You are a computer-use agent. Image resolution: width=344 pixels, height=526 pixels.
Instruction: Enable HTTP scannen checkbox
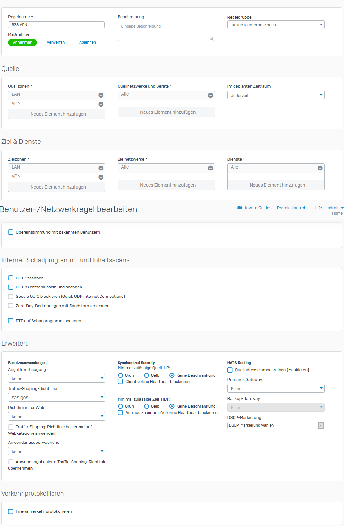pos(11,278)
